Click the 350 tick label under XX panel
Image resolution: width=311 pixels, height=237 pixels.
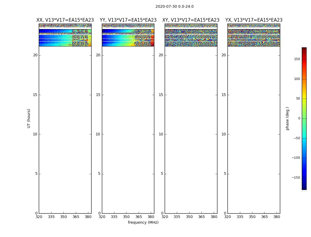click(x=63, y=217)
